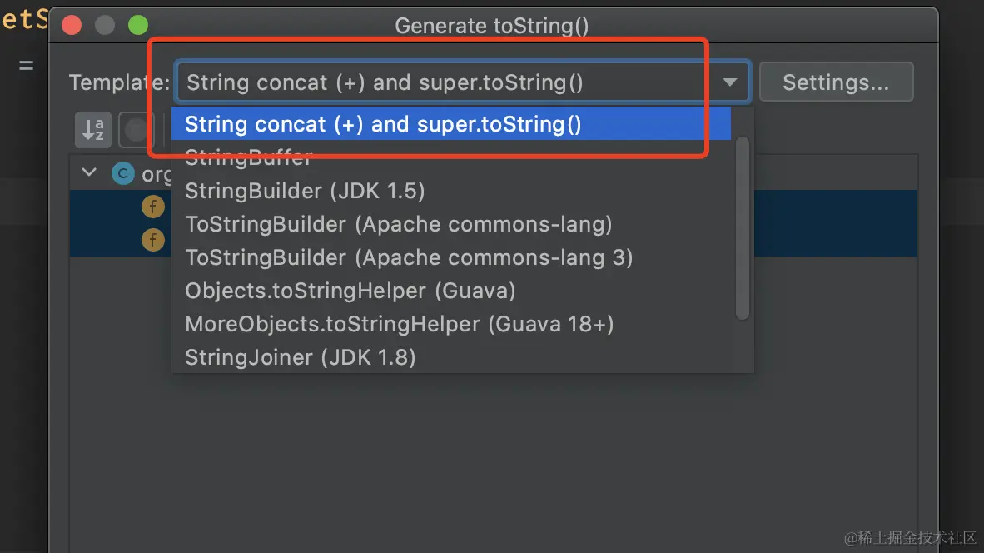Click the green zoom window button
The image size is (984, 553).
tap(137, 25)
